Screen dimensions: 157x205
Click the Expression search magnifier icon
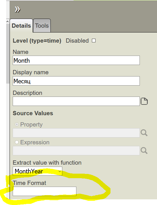pyautogui.click(x=144, y=151)
